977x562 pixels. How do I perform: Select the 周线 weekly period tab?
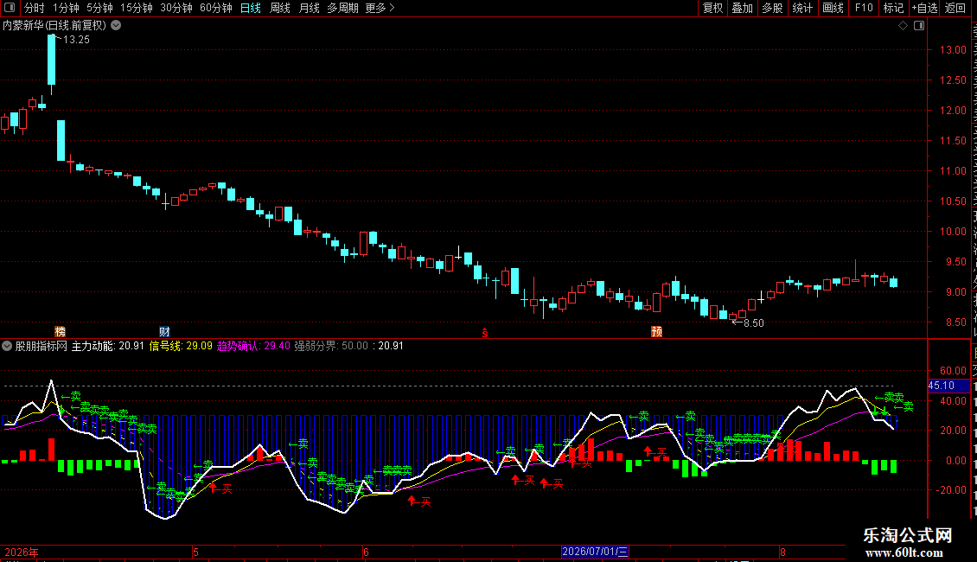point(280,8)
